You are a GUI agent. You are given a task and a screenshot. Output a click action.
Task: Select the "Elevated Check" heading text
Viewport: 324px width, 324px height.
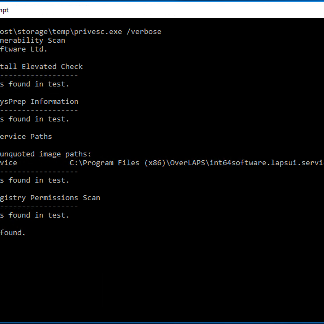[x=52, y=67]
